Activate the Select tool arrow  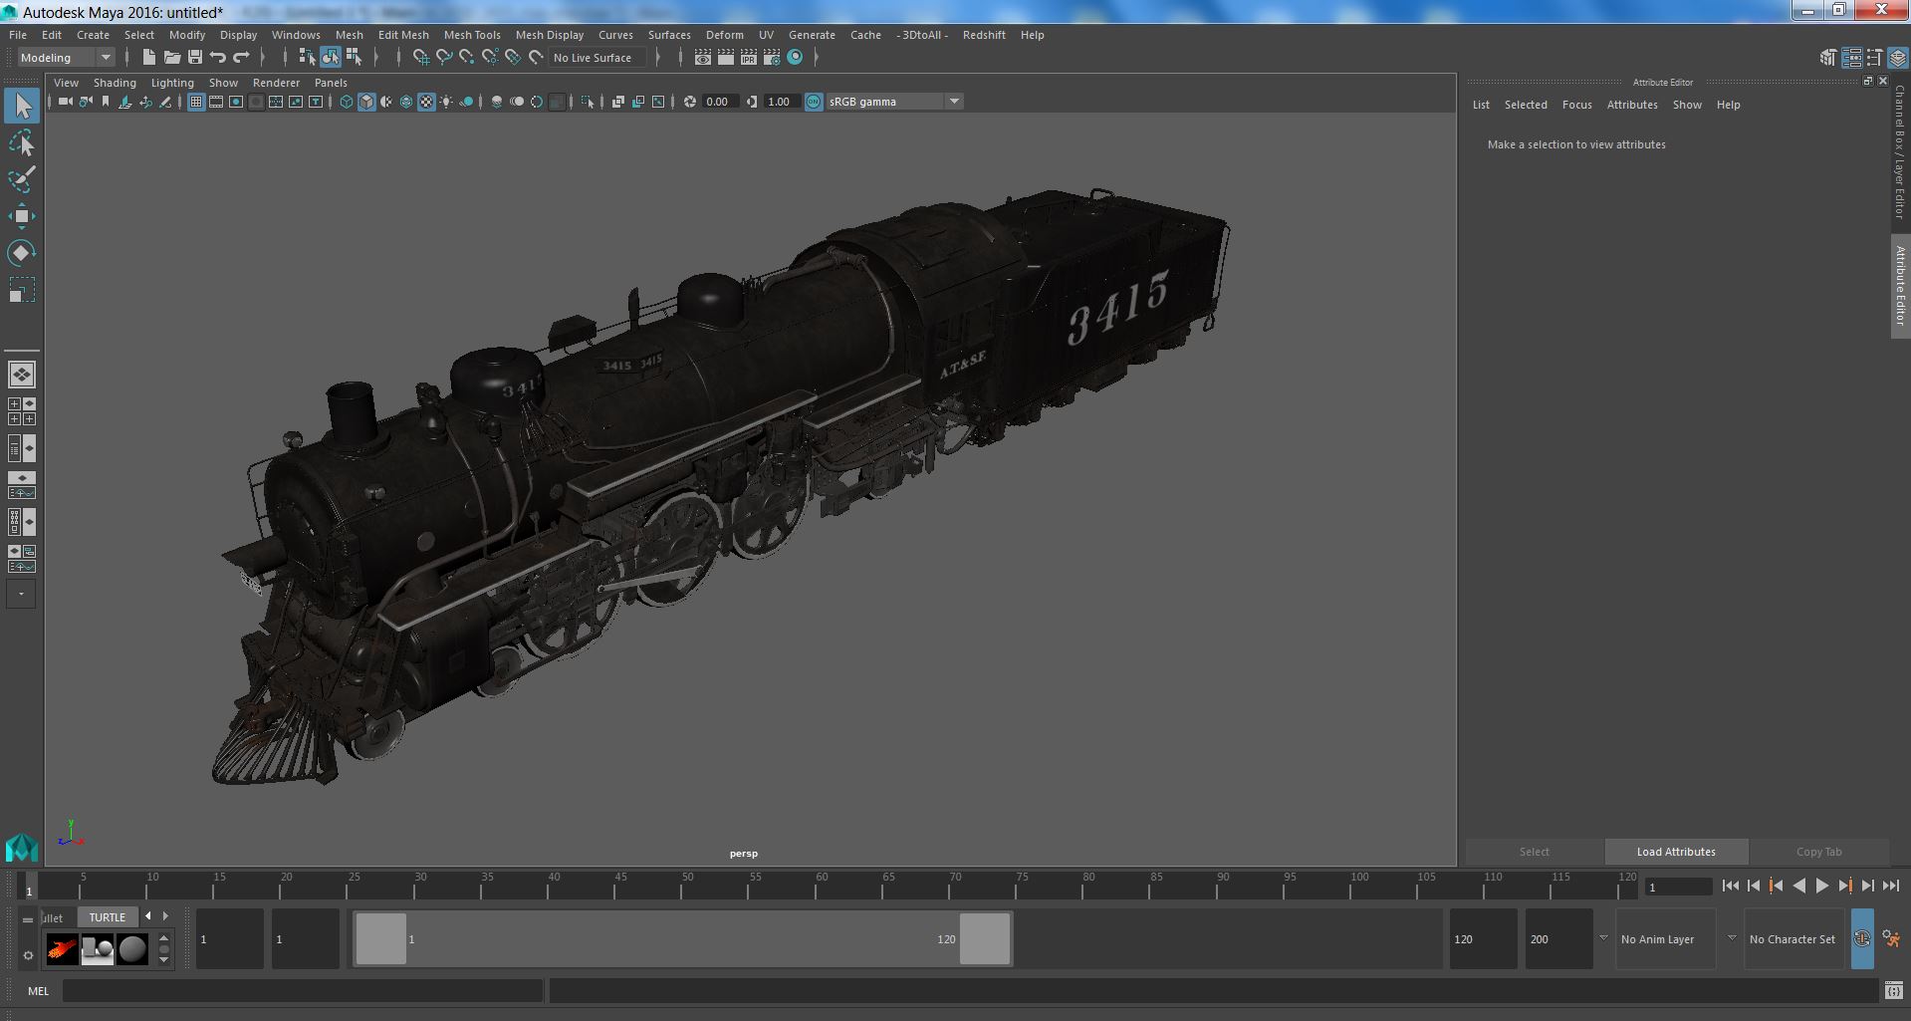point(22,106)
